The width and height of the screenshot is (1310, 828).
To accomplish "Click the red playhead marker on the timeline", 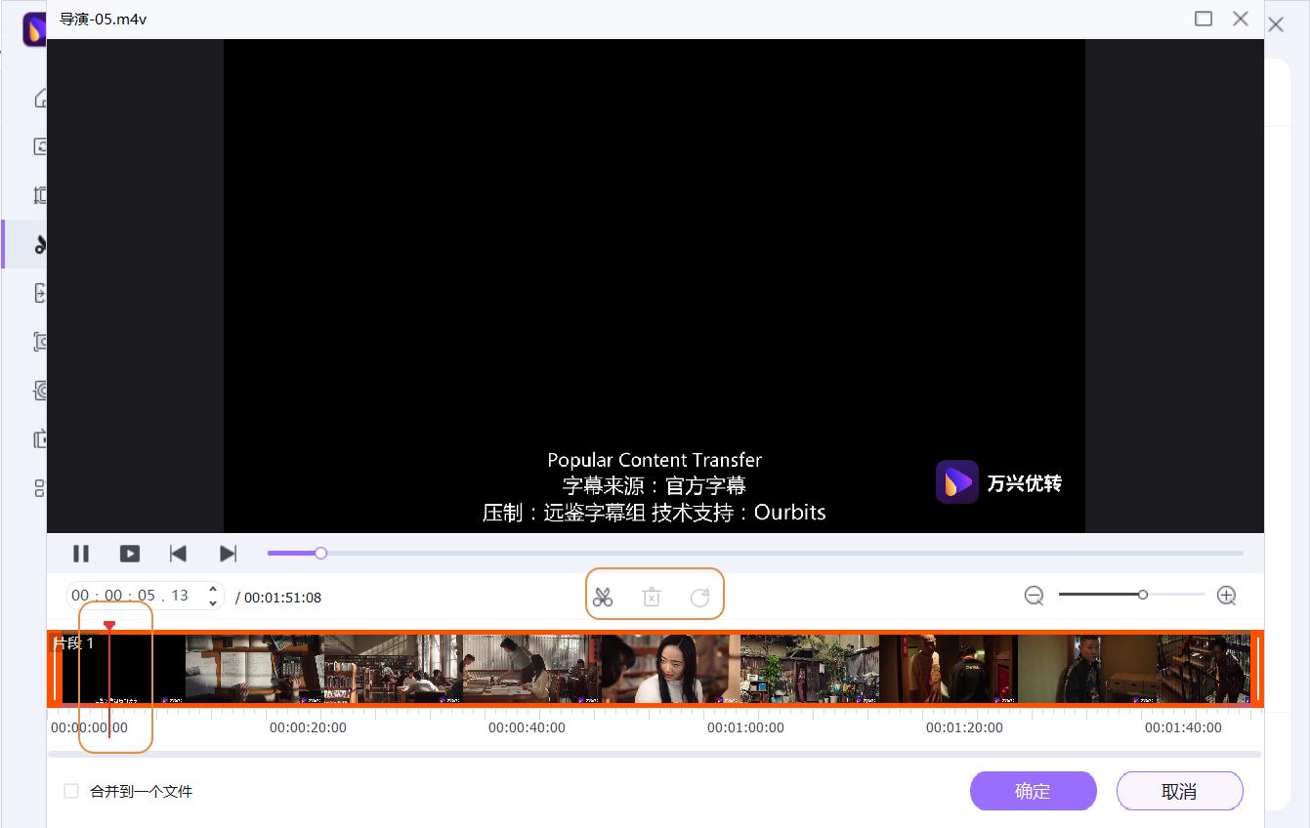I will [x=109, y=625].
